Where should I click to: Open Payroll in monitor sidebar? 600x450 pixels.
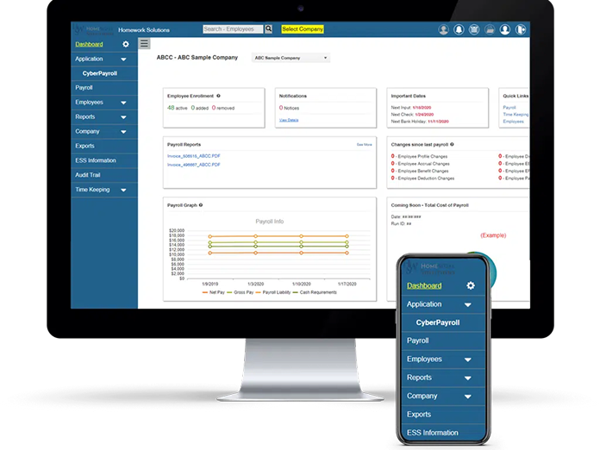tap(84, 88)
